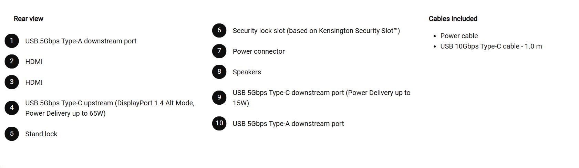Screen dimensions: 579x168
Task: Click the number 3 badge icon
Action: tap(12, 82)
